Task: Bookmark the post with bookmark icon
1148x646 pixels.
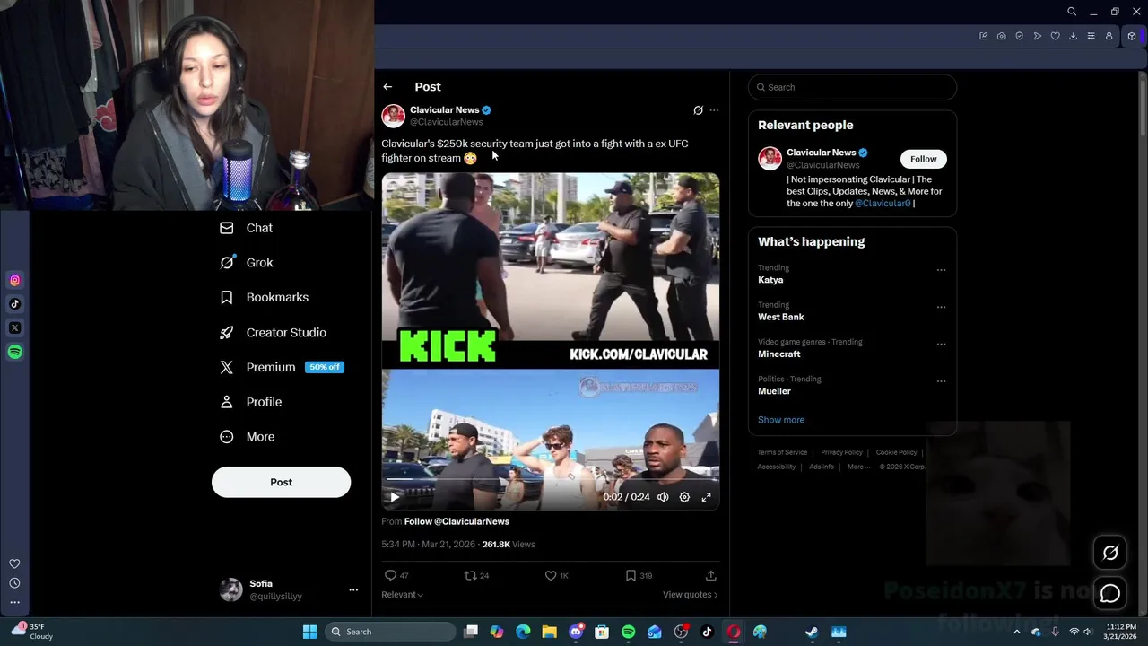Action: click(631, 575)
